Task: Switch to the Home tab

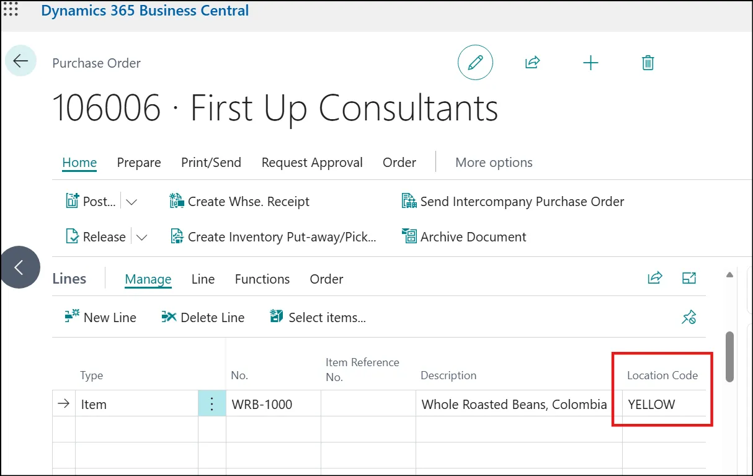Action: [x=79, y=163]
